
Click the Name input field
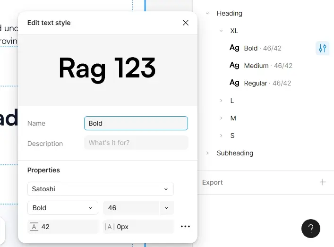coord(136,123)
